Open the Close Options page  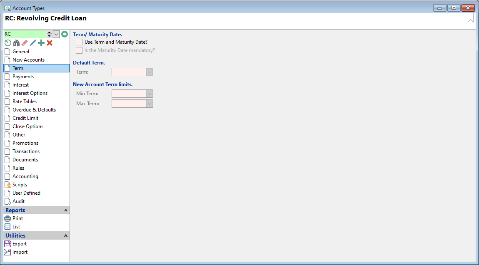[37, 126]
